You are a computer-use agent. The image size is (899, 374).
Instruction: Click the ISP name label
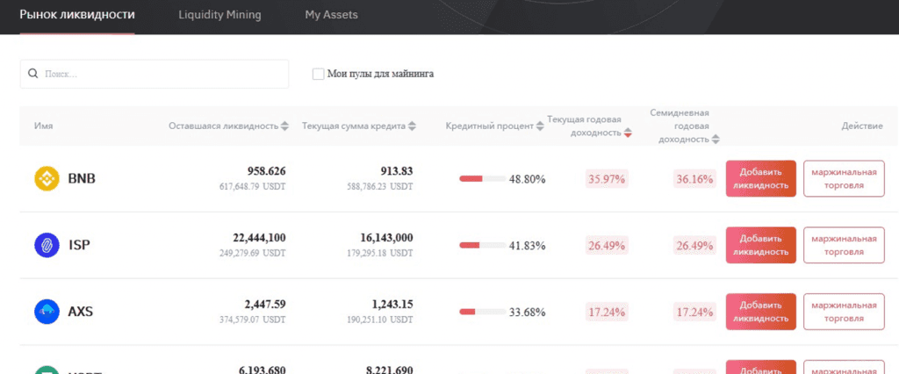click(78, 245)
